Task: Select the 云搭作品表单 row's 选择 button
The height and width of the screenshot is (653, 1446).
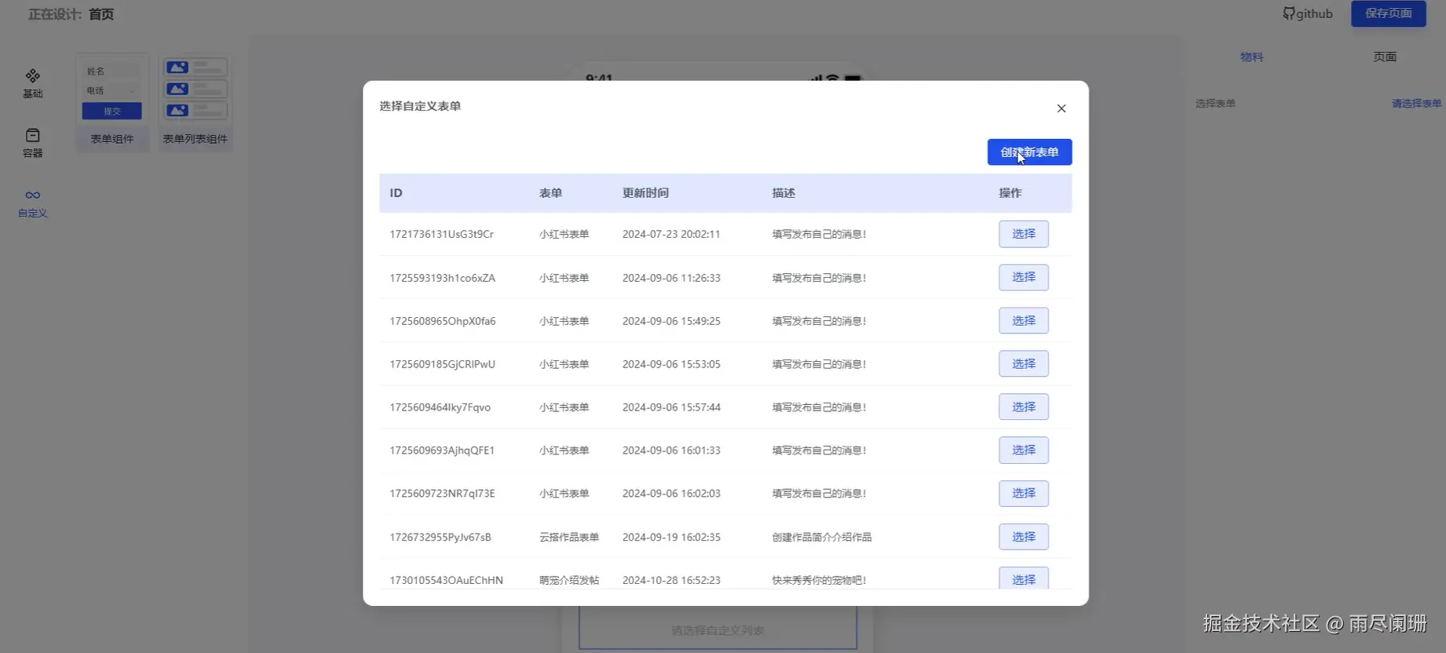Action: point(1024,537)
